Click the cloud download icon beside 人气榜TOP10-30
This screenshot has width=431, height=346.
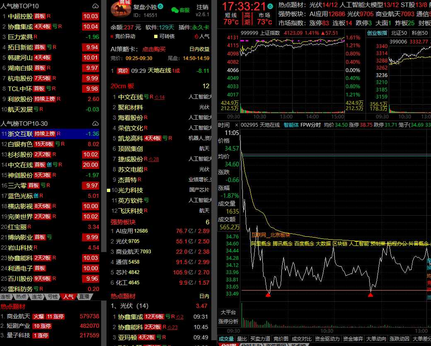tap(95, 124)
